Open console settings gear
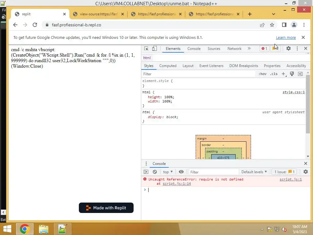This screenshot has width=313, height=235. coord(305,172)
